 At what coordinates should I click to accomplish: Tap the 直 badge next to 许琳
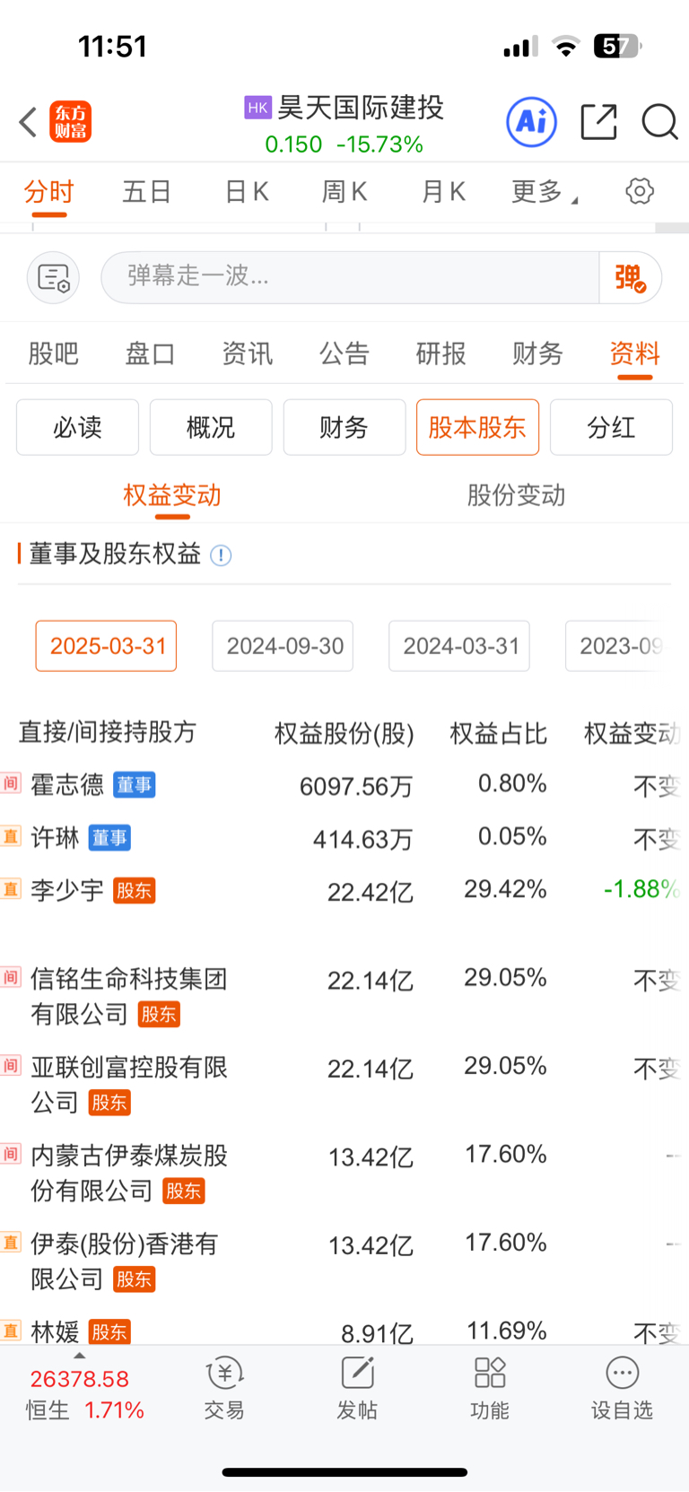coord(11,836)
